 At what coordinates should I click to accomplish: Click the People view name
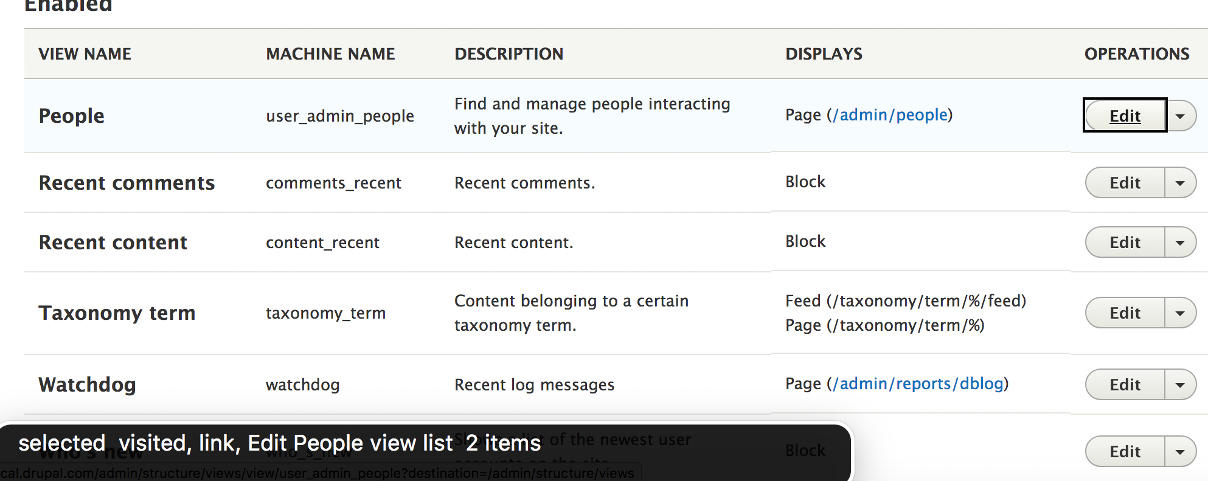click(71, 116)
